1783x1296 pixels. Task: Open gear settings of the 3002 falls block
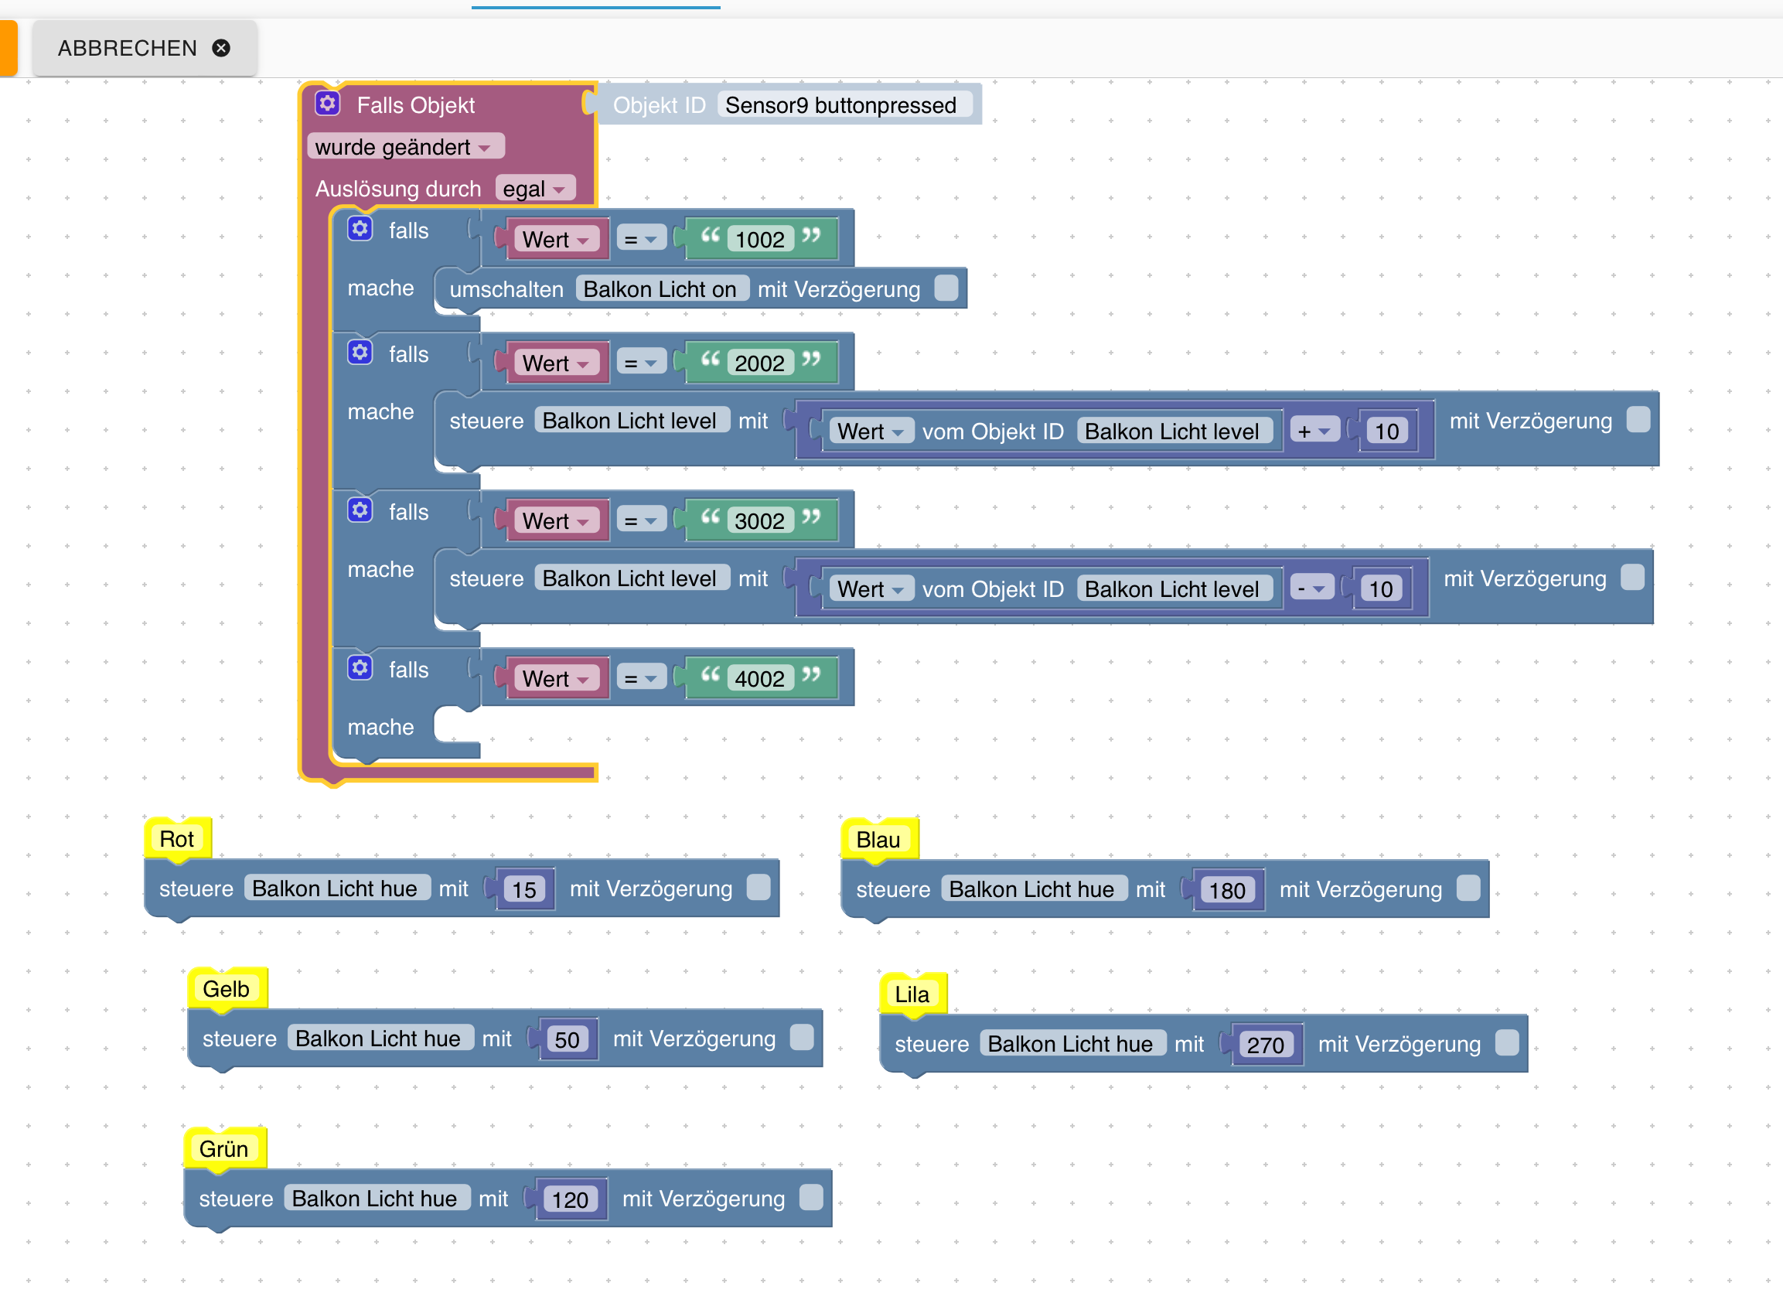pyautogui.click(x=360, y=510)
